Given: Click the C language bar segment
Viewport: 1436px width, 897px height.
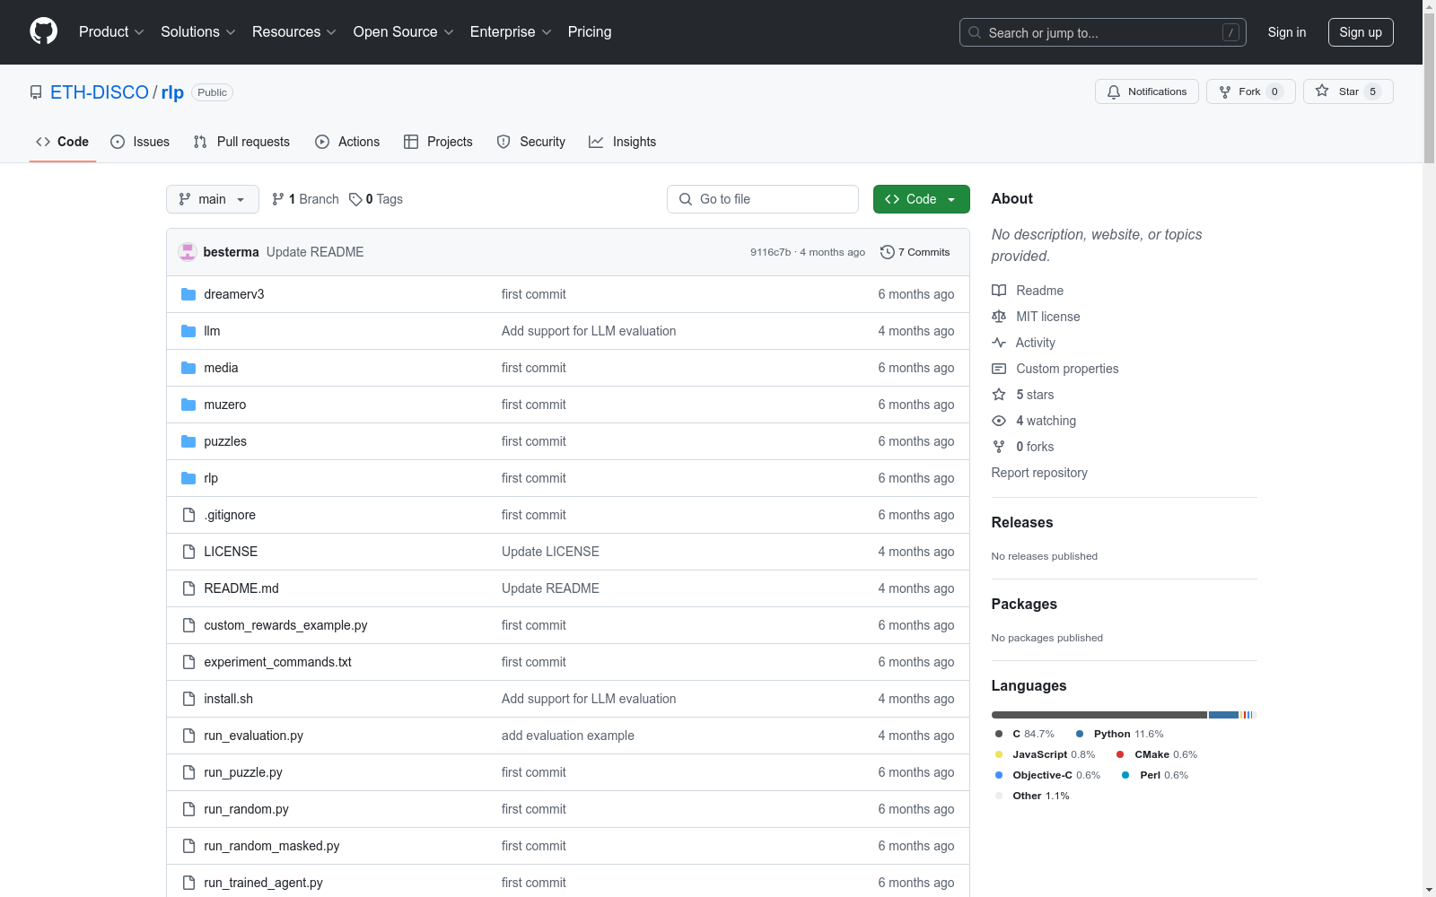Looking at the screenshot, I should tap(1099, 715).
